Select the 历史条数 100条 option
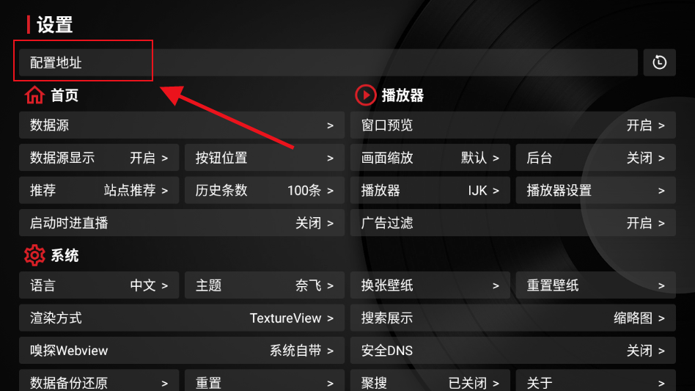The height and width of the screenshot is (391, 695). (265, 190)
